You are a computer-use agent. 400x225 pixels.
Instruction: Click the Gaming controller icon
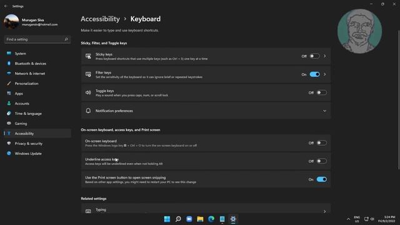coord(9,123)
